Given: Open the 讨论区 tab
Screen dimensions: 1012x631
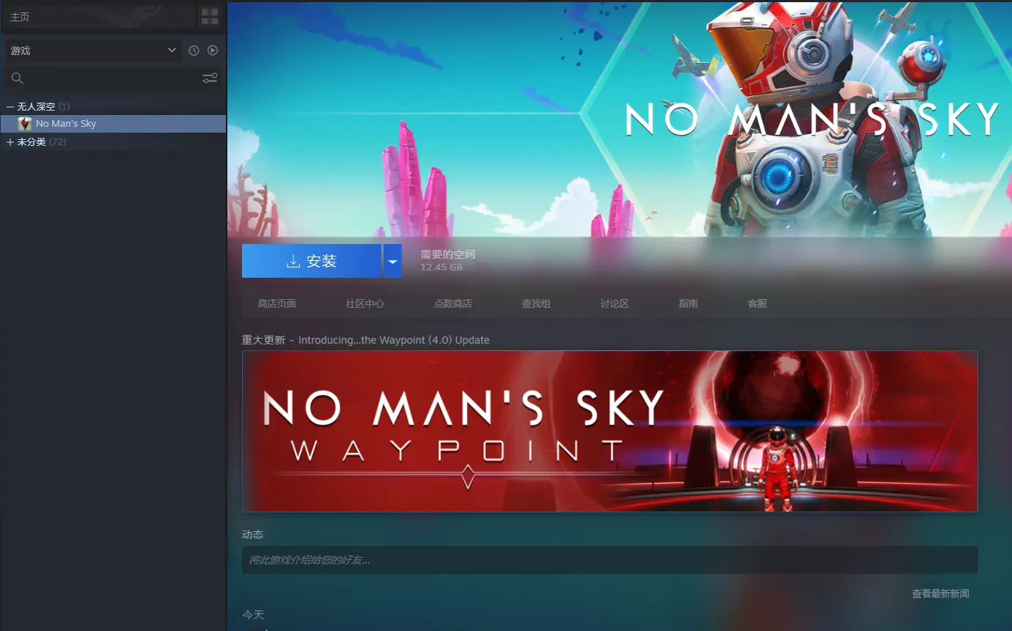Looking at the screenshot, I should click(x=615, y=303).
